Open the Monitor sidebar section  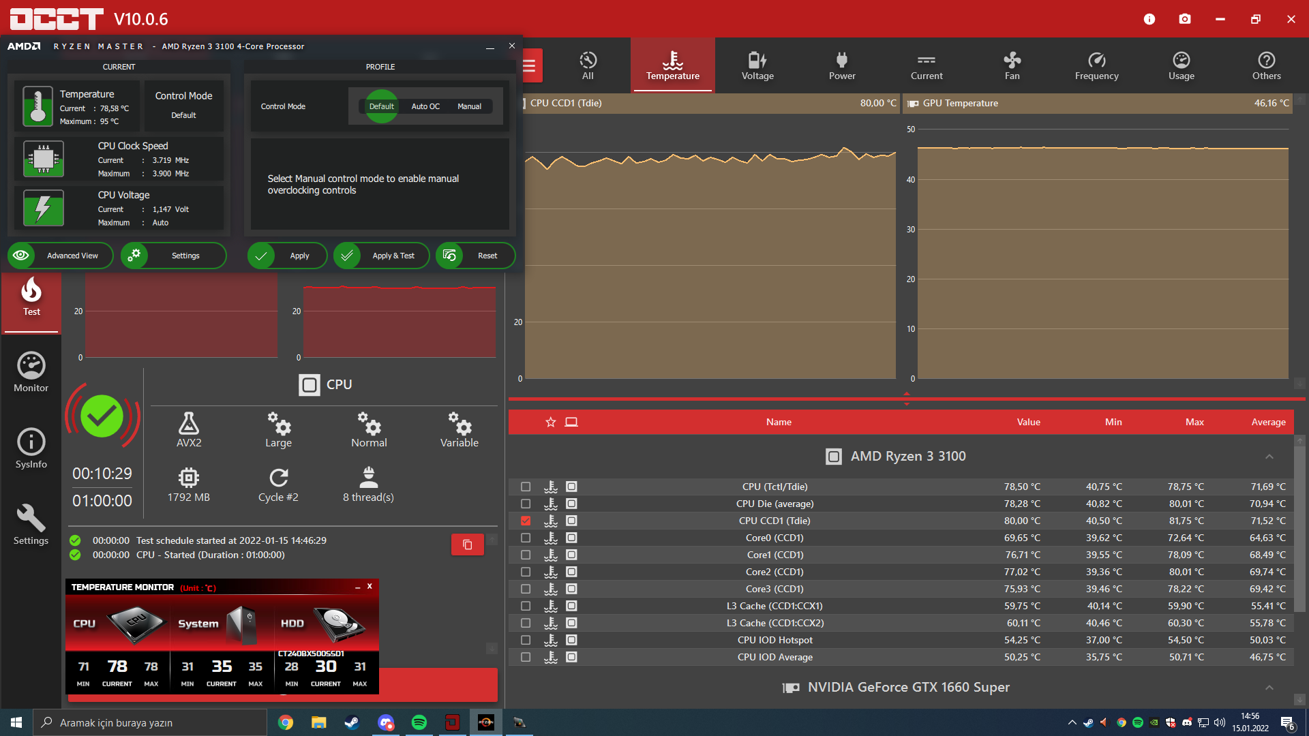(31, 372)
